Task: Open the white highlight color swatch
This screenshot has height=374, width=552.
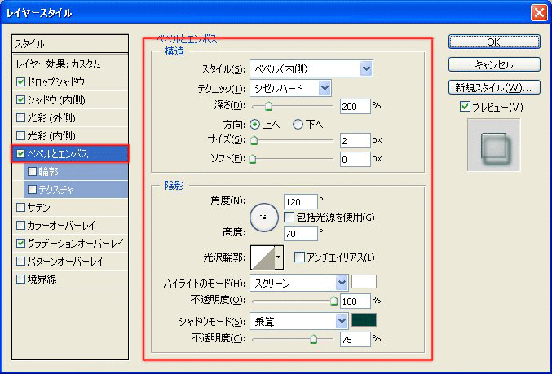Action: pyautogui.click(x=364, y=282)
